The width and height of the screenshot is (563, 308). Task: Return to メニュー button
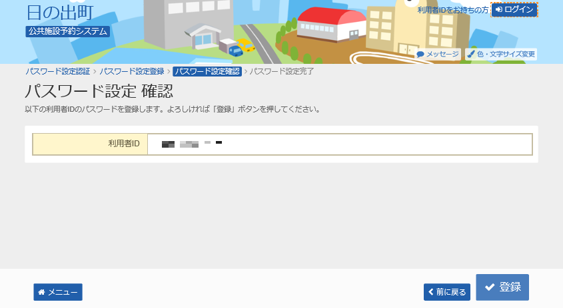pos(58,292)
